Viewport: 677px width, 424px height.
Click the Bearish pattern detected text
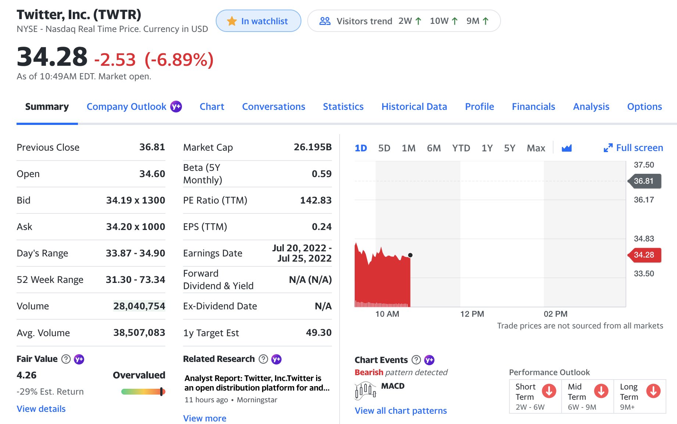[401, 372]
